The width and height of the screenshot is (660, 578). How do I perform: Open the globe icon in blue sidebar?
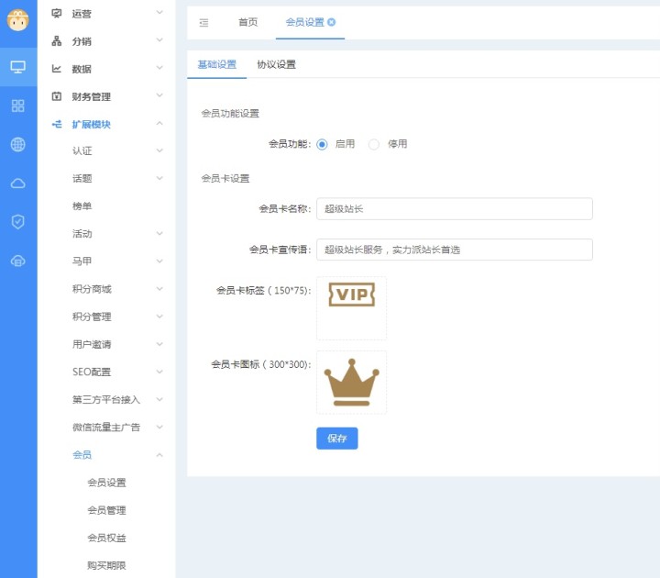click(x=17, y=145)
